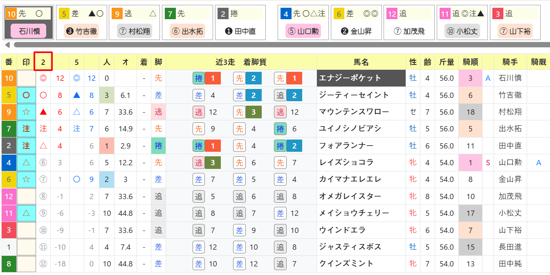The height and width of the screenshot is (275, 550).
Task: Choose the 小松丈 jockey button in card 11
Action: (462, 31)
